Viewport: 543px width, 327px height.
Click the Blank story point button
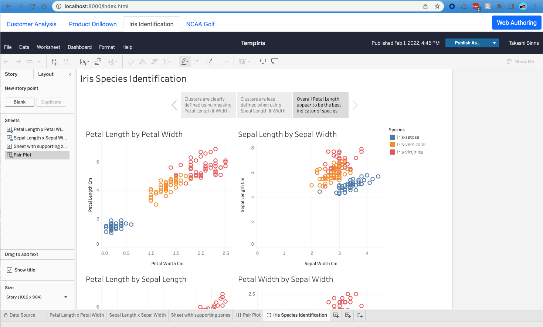click(x=20, y=102)
